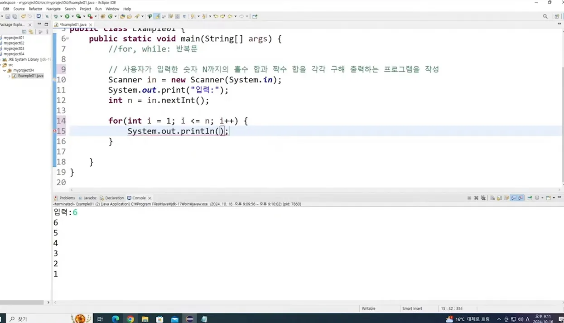The width and height of the screenshot is (564, 323).
Task: Open Back history dropdown arrow
Action: [x=236, y=16]
